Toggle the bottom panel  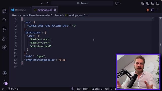(153, 3)
